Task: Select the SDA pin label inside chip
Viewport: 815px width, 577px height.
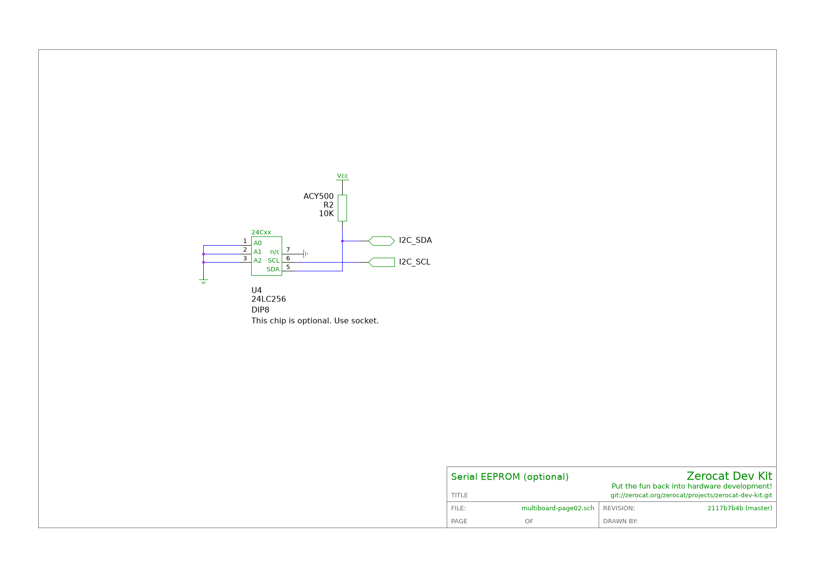Action: [x=273, y=269]
